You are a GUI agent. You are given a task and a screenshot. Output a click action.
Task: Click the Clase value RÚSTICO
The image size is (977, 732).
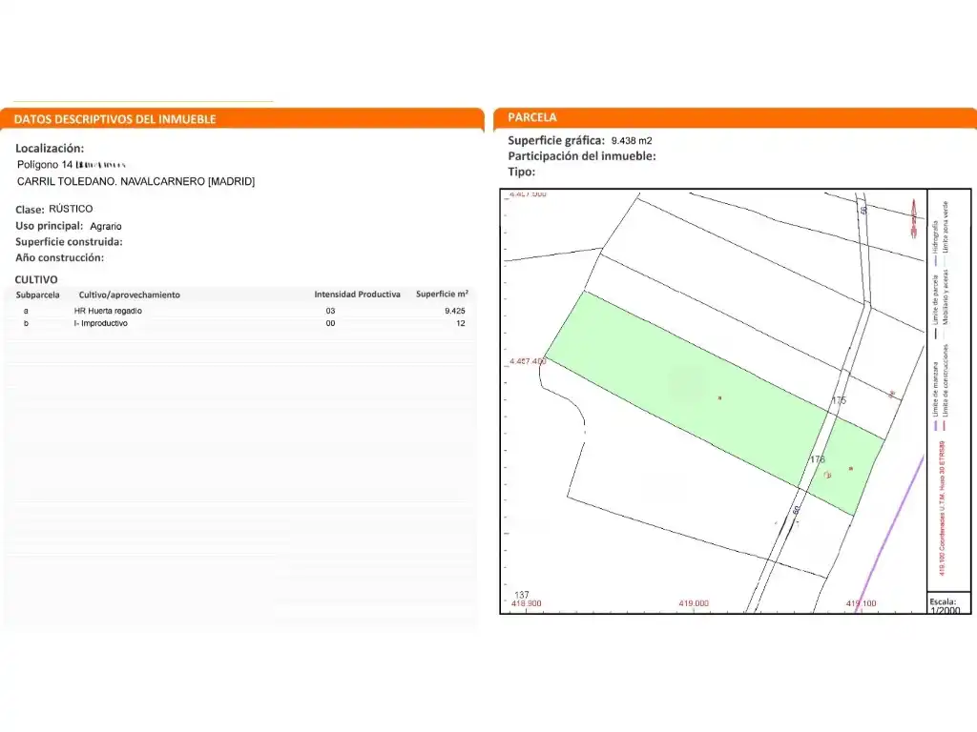click(x=71, y=209)
